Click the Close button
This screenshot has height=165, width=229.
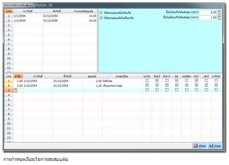(199, 146)
